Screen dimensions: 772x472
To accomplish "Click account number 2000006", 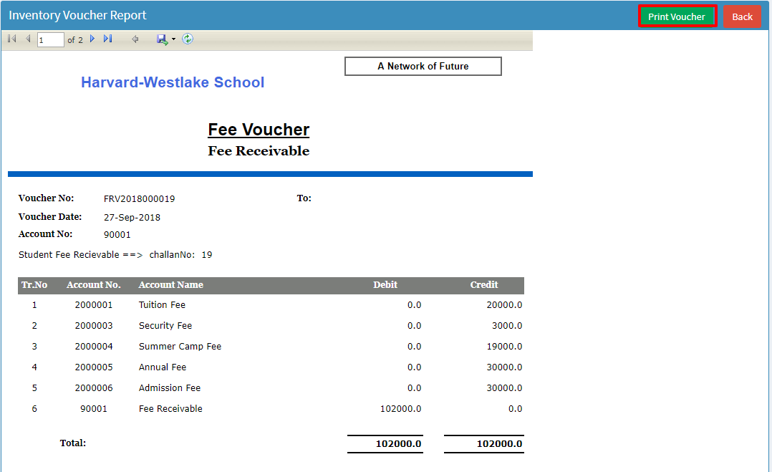I will pos(94,387).
